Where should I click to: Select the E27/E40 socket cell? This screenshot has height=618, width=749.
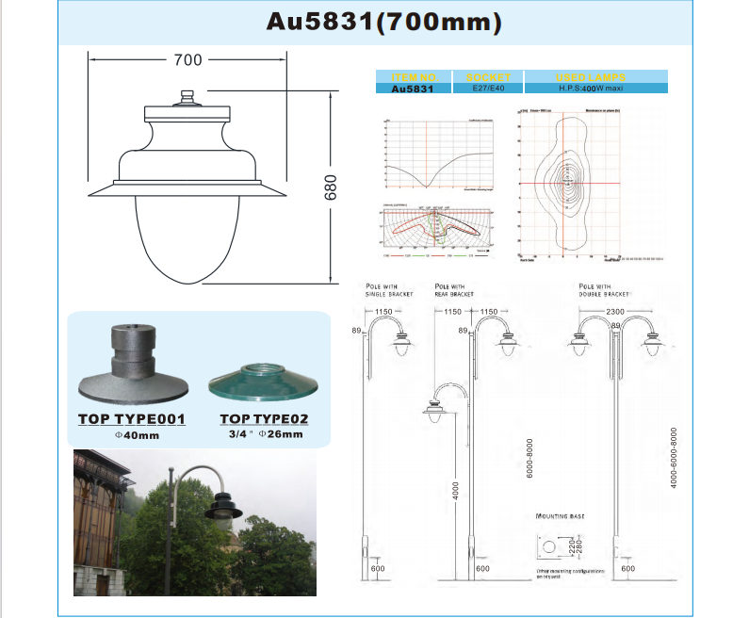[x=487, y=89]
